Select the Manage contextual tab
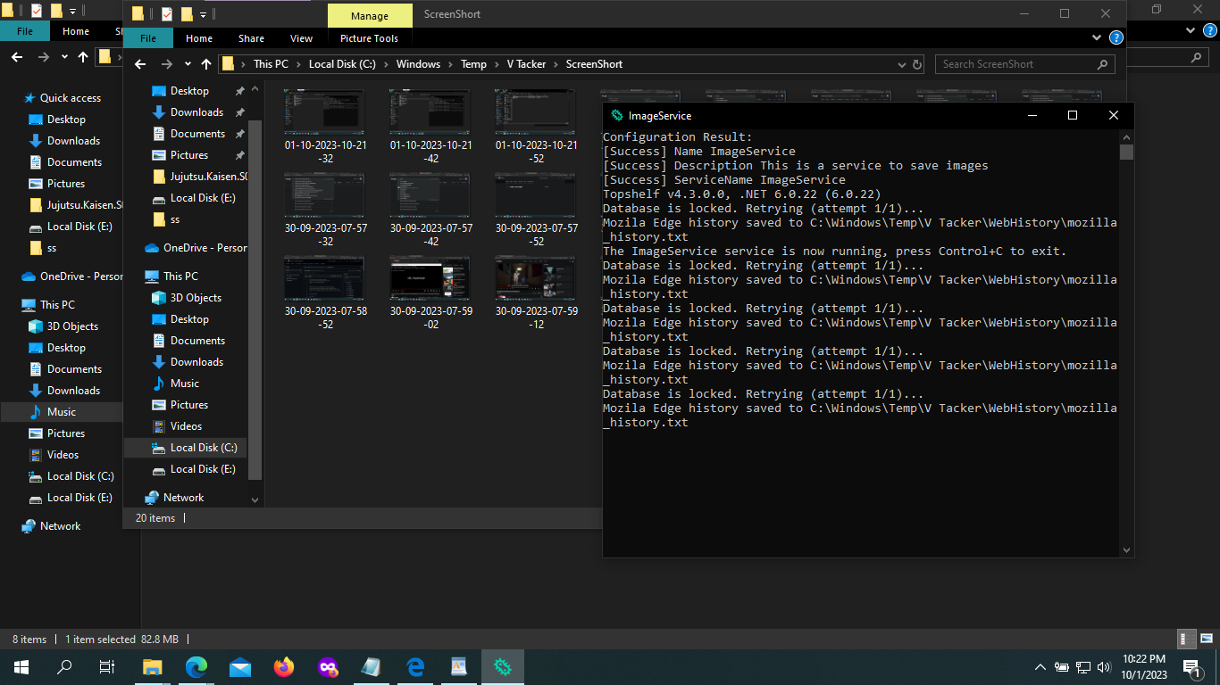 370,16
